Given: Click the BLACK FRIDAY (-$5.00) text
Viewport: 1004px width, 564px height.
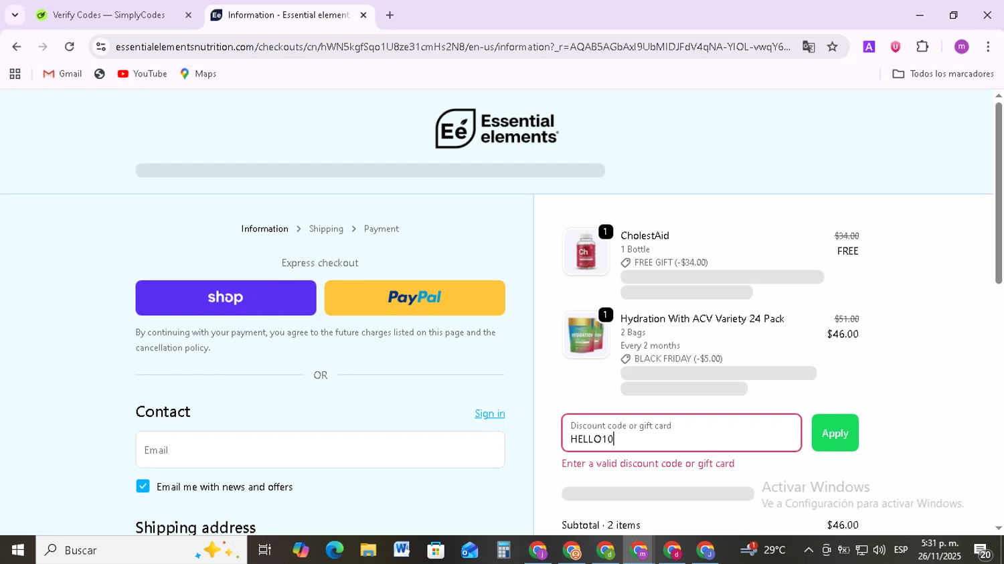Looking at the screenshot, I should coord(678,359).
